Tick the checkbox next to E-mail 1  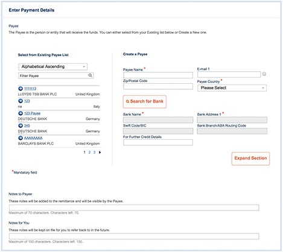[264, 74]
